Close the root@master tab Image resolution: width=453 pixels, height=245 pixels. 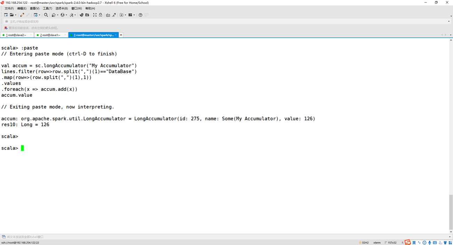(116, 35)
